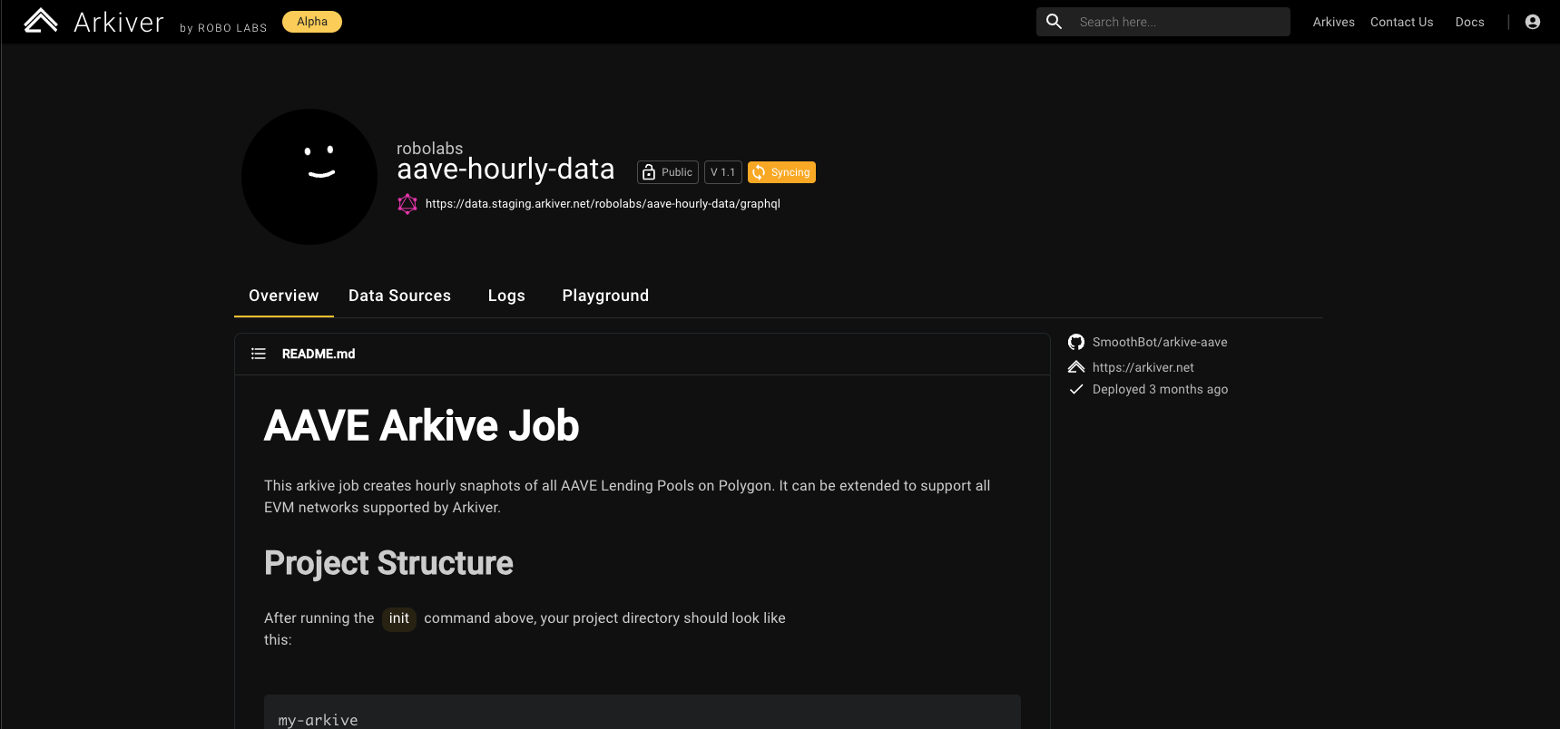Click the Deployed 3 months ago text
This screenshot has height=729, width=1560.
(1160, 389)
